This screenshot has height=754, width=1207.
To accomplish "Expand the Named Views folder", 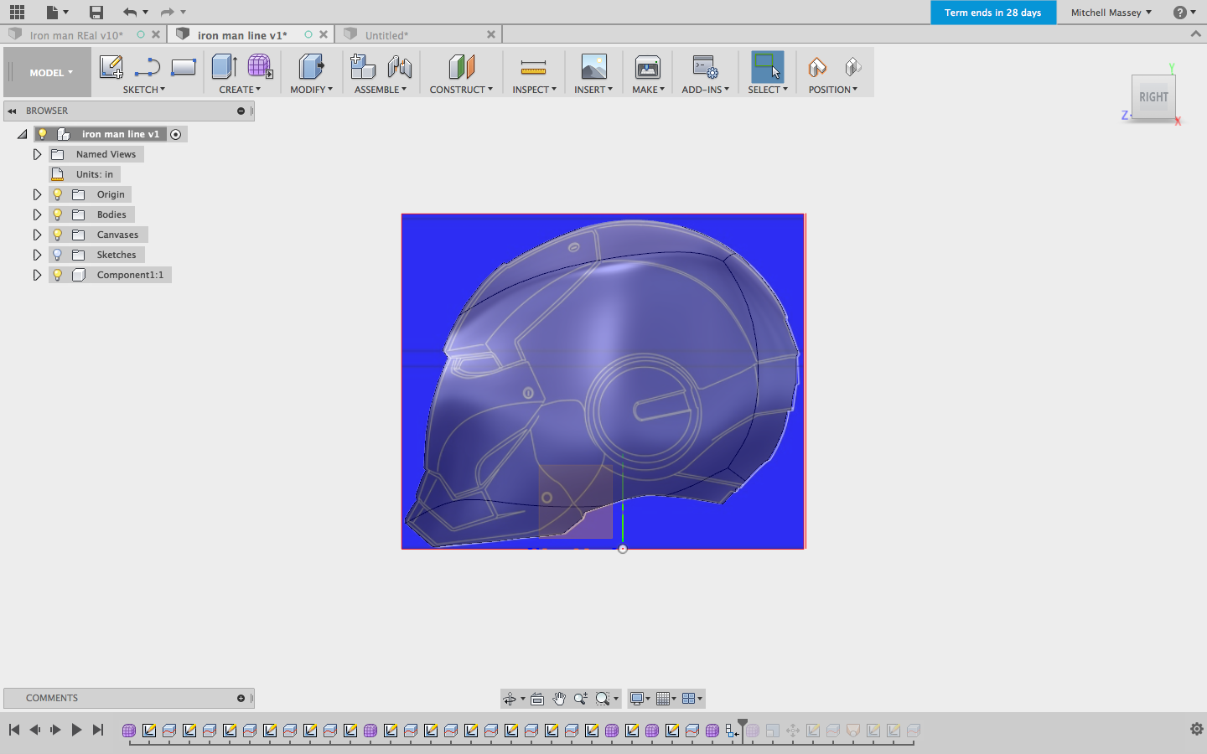I will click(x=37, y=154).
